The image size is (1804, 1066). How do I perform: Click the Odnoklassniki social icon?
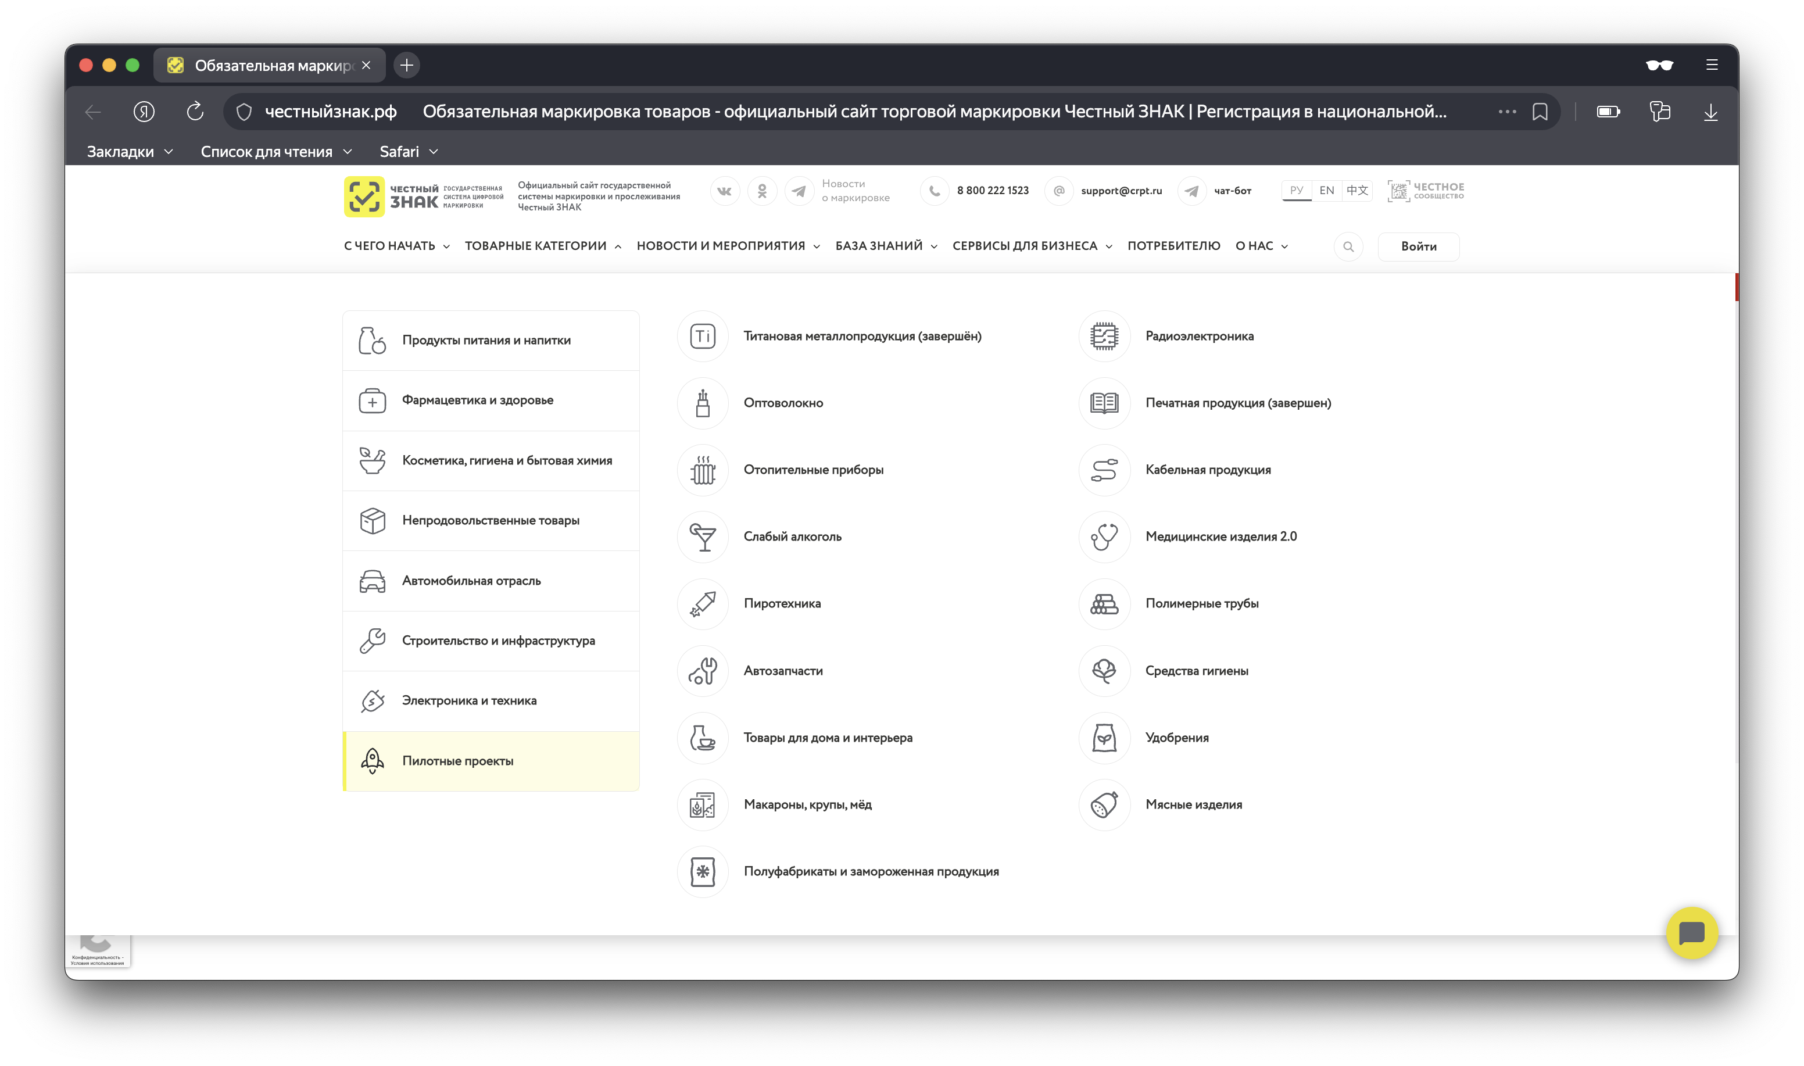[x=762, y=191]
